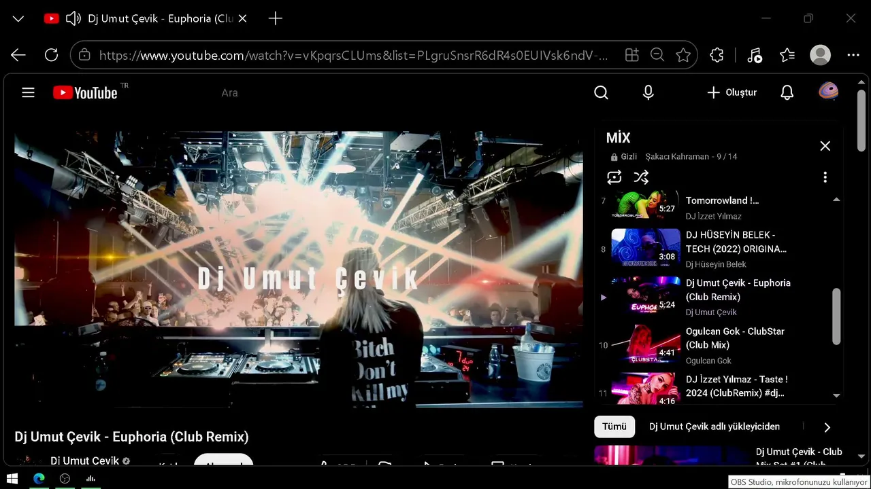This screenshot has width=871, height=489.
Task: Close the Dj Umut Çevik browser tab
Action: pyautogui.click(x=242, y=19)
